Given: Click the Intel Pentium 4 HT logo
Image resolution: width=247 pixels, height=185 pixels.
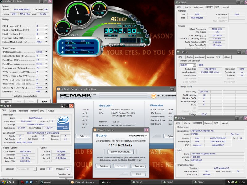Looking at the screenshot, I should coord(63,123).
